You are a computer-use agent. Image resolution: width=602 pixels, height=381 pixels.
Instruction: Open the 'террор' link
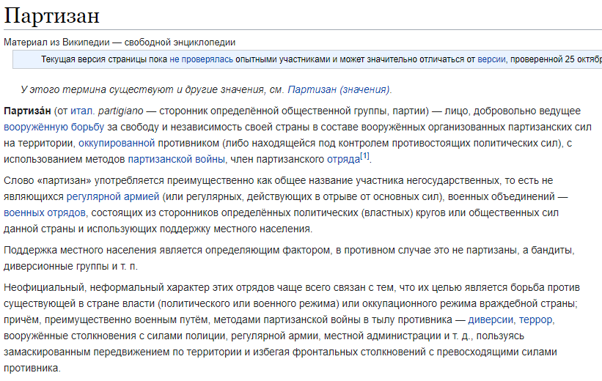(x=535, y=319)
